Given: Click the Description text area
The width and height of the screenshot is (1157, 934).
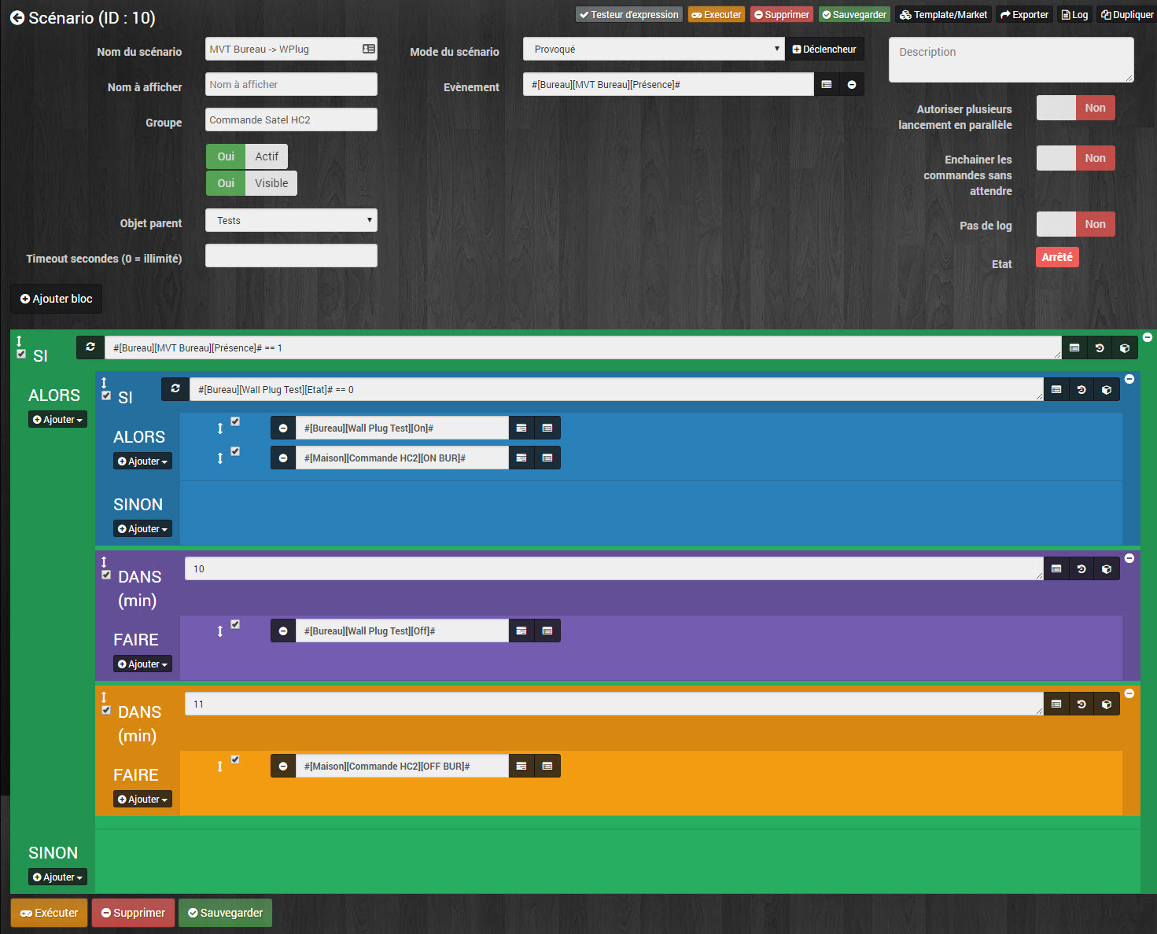Looking at the screenshot, I should [1011, 60].
